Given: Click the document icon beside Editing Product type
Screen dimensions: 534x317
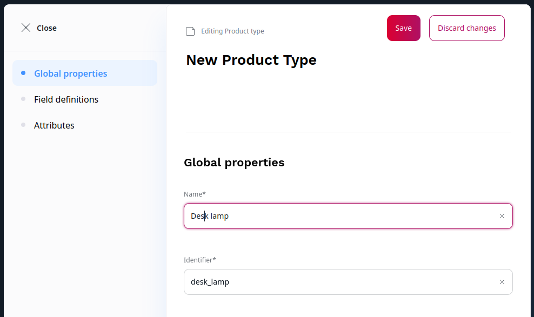Looking at the screenshot, I should click(x=190, y=31).
